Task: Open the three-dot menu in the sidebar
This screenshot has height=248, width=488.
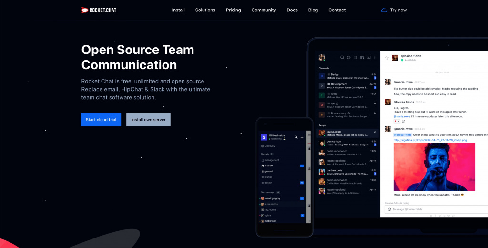Action: (375, 58)
